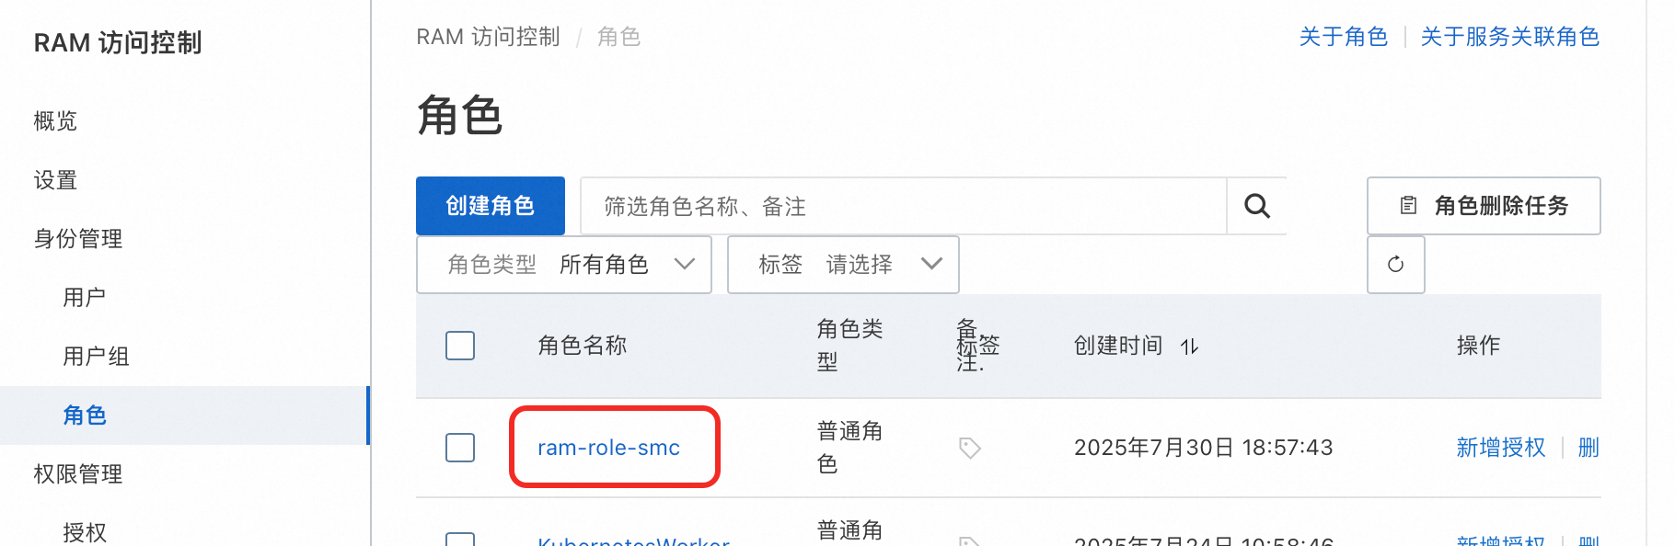Screen dimensions: 1675x546
Task: Focus the 筛选角色名称、备注 search field
Action: pyautogui.click(x=904, y=206)
